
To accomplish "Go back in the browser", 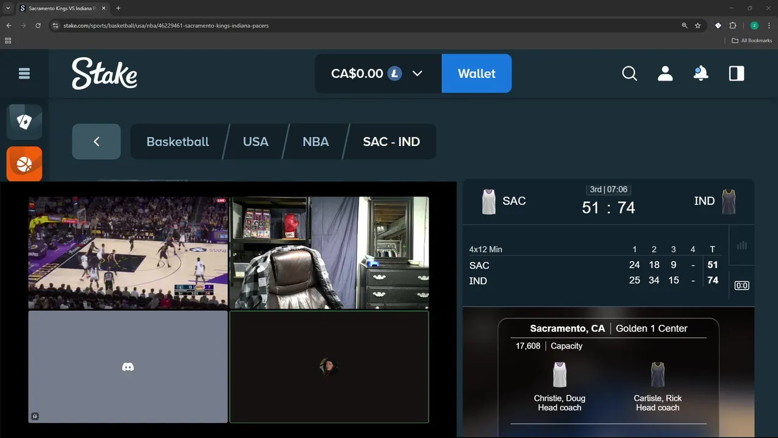I will (x=9, y=26).
